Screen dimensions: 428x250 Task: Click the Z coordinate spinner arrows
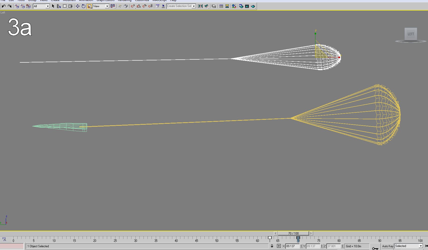coord(342,246)
